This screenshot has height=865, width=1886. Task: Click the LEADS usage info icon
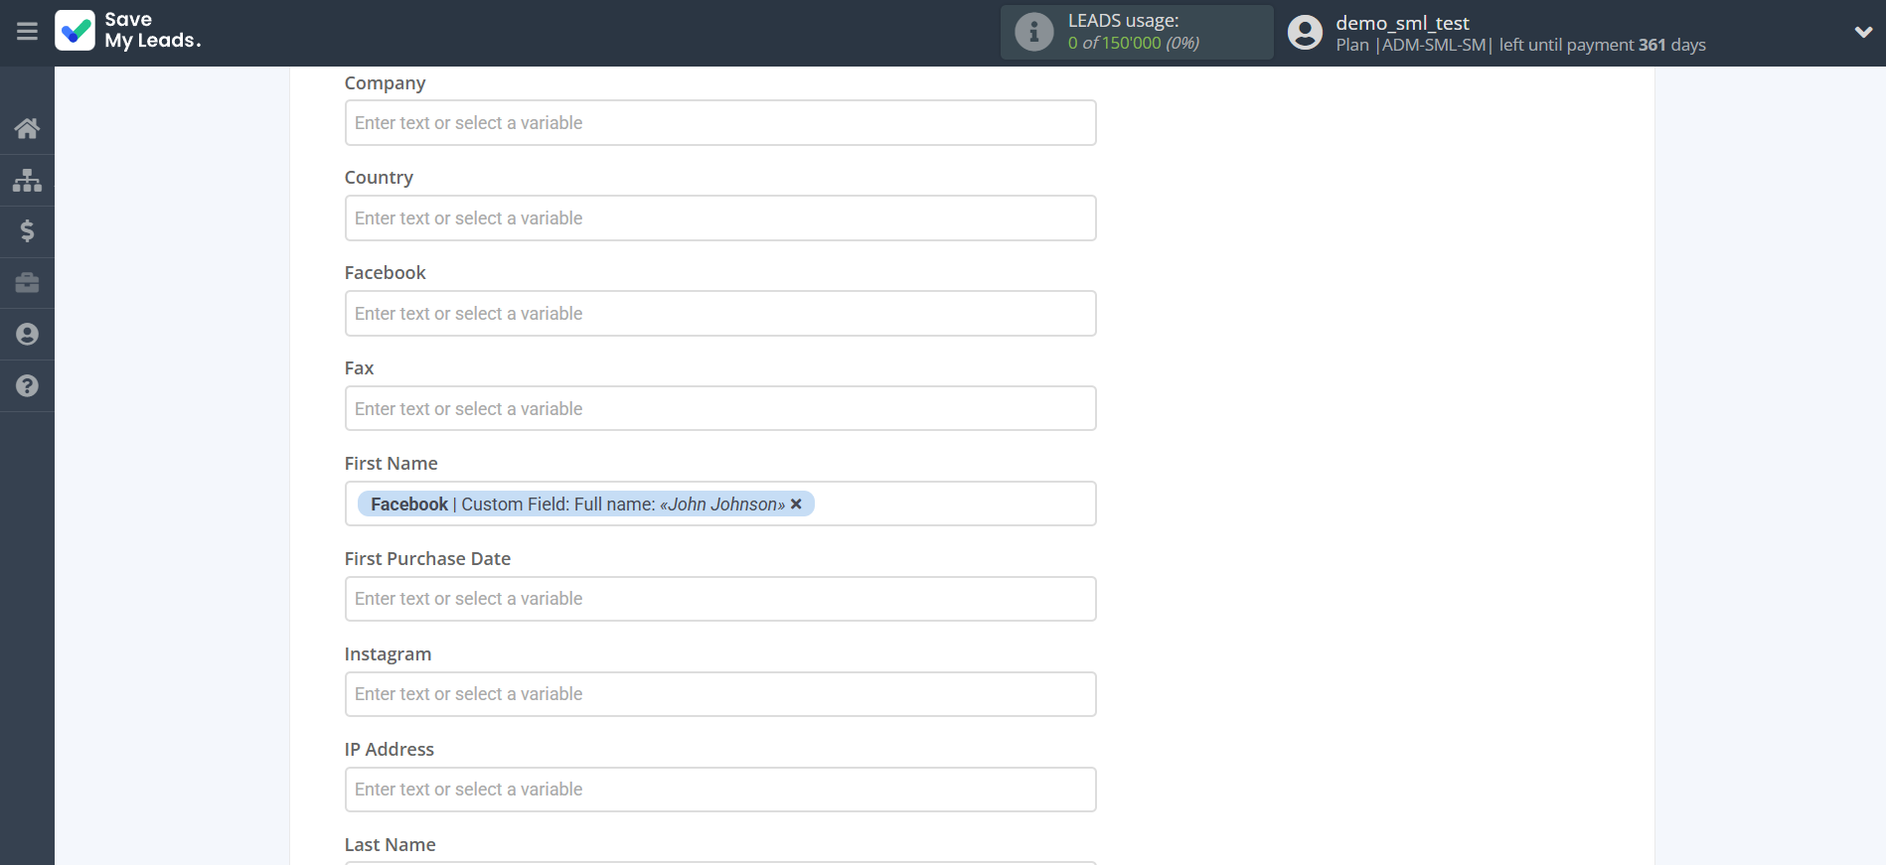tap(1033, 32)
